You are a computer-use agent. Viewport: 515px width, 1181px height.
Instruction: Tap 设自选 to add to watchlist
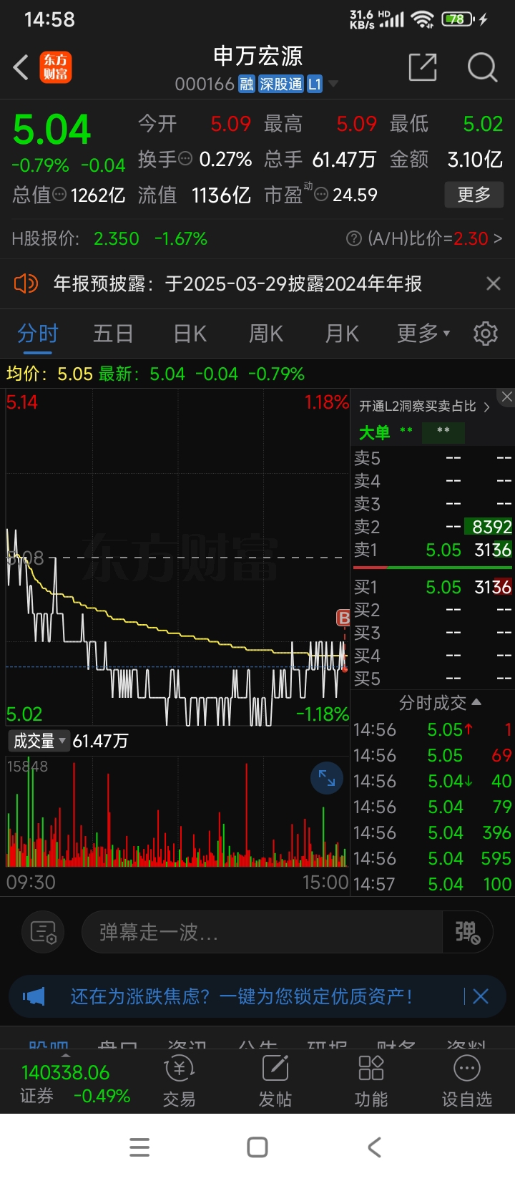click(x=467, y=1082)
